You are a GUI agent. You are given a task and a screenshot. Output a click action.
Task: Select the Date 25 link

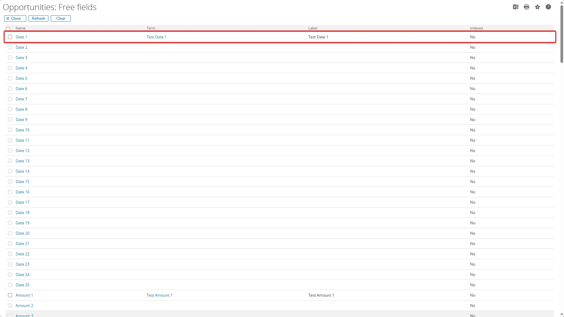coord(22,285)
